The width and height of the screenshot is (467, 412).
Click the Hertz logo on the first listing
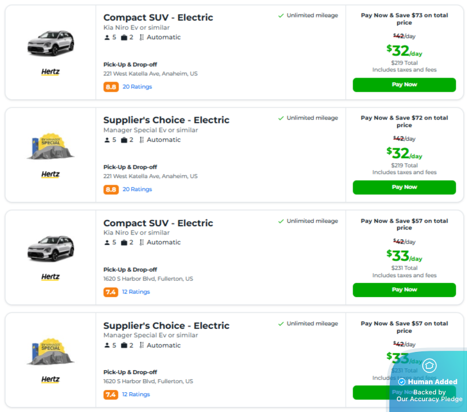[x=50, y=71]
